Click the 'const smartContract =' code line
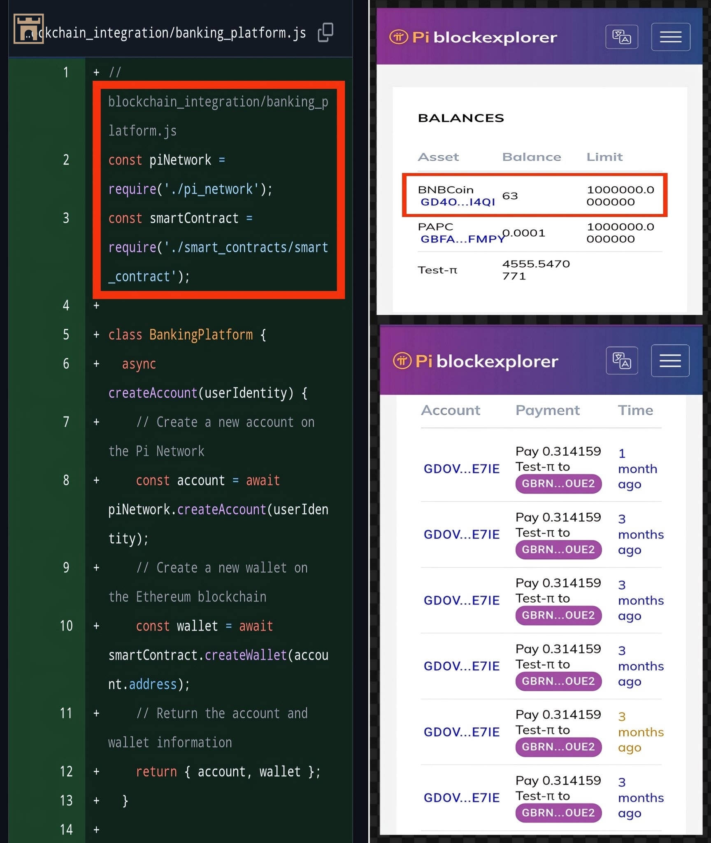 click(180, 218)
